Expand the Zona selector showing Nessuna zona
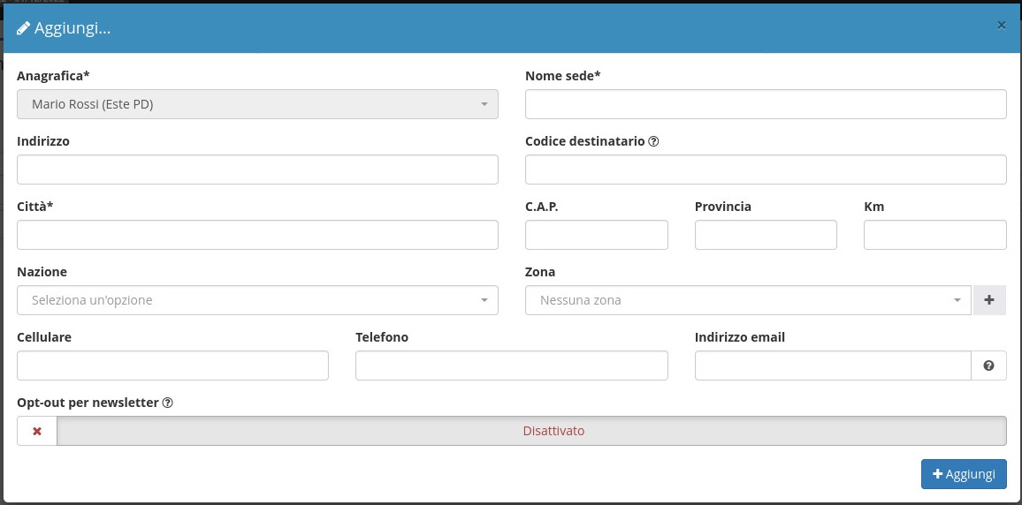1022x505 pixels. [x=748, y=300]
